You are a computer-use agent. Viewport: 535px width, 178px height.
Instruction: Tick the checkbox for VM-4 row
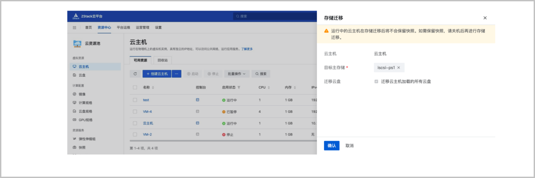(x=135, y=111)
